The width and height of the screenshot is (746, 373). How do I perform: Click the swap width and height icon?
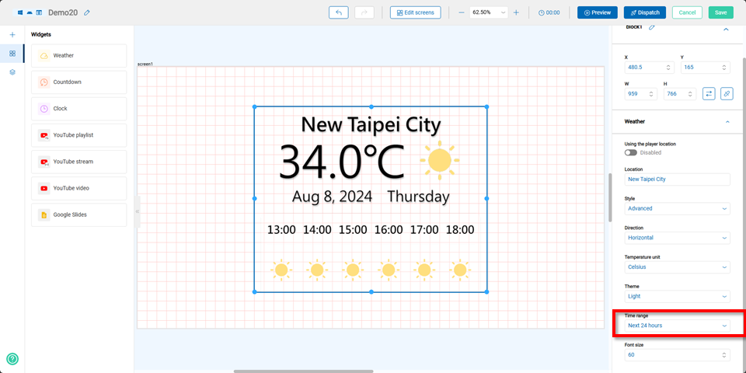(709, 93)
